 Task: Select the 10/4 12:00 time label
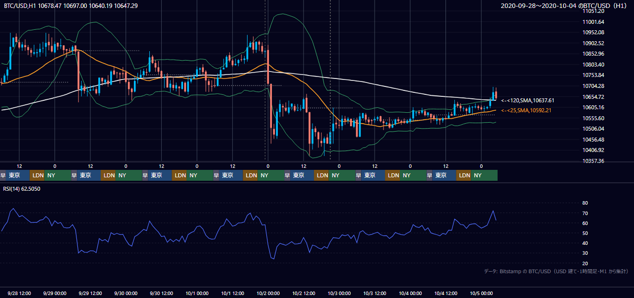445,294
